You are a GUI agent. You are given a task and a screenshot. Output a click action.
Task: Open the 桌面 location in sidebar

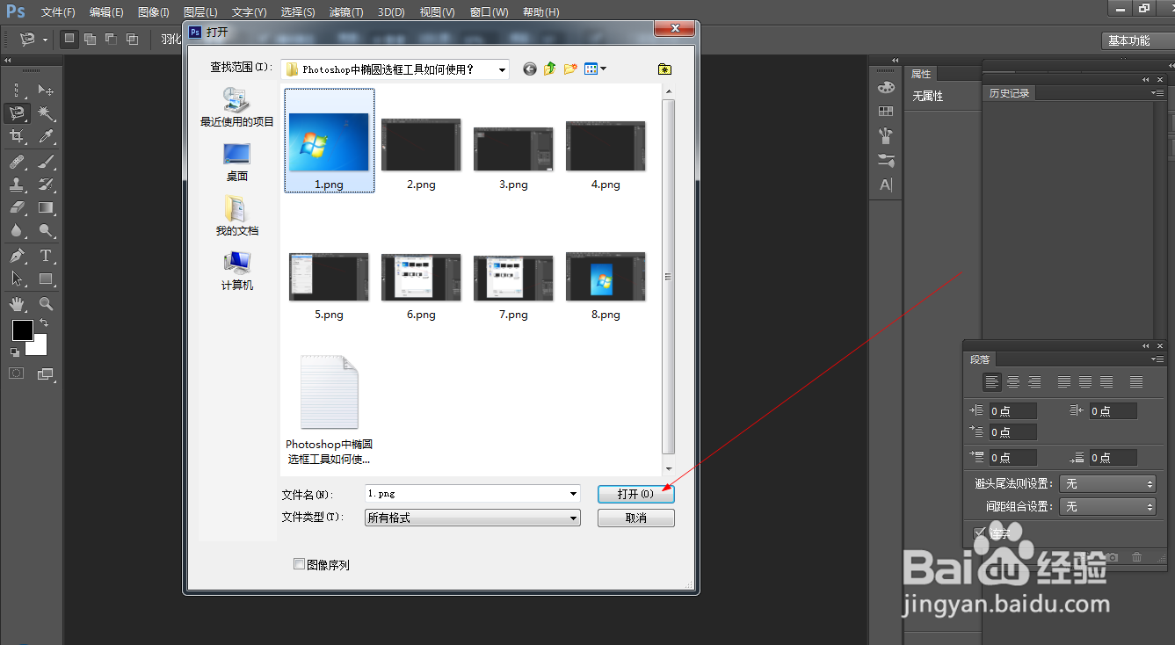pyautogui.click(x=236, y=158)
